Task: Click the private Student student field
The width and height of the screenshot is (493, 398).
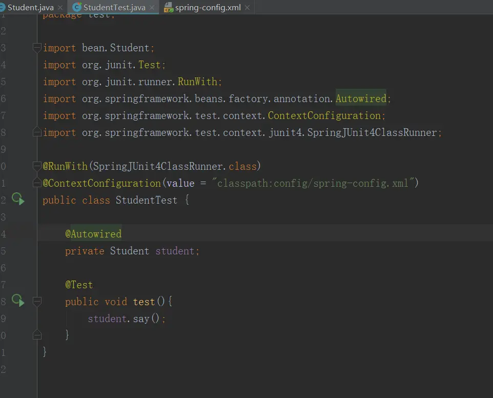Action: click(132, 251)
